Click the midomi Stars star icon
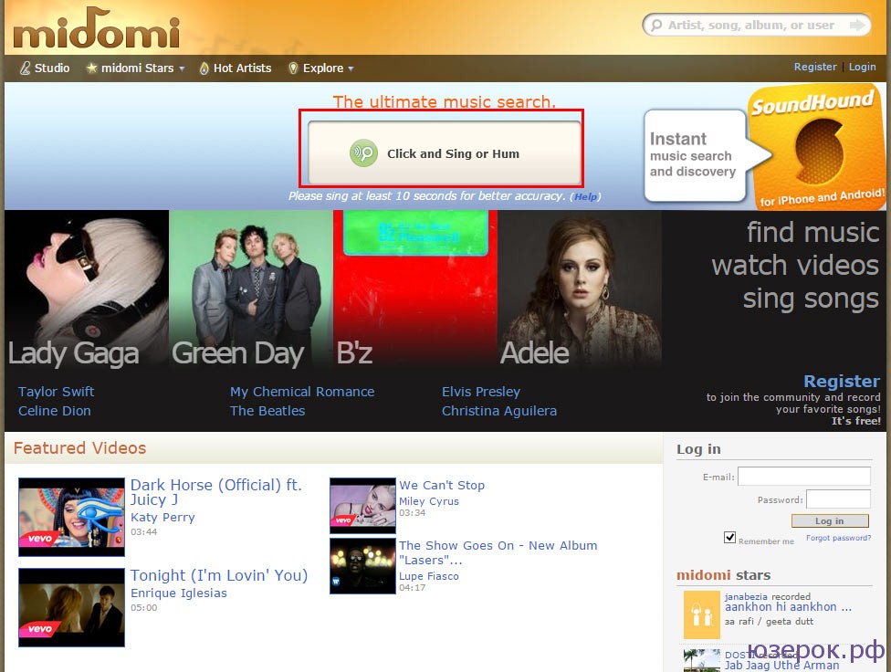891x672 pixels. click(91, 68)
